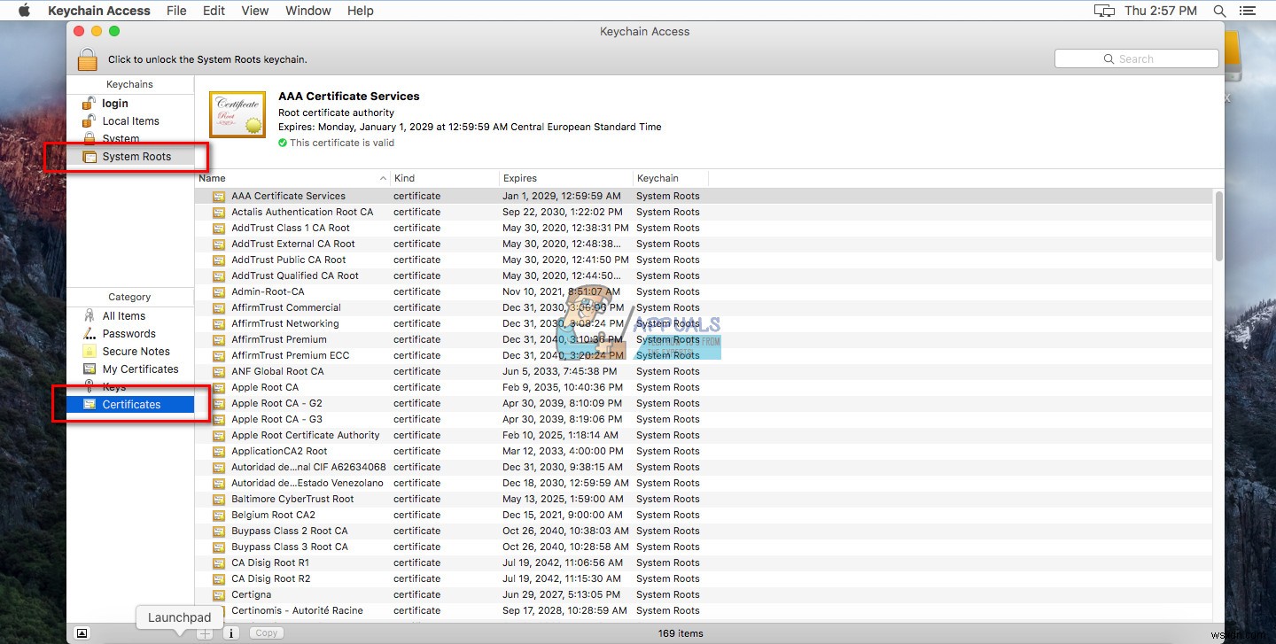This screenshot has height=644, width=1276.
Task: Select the System Roots keychain
Action: point(130,157)
